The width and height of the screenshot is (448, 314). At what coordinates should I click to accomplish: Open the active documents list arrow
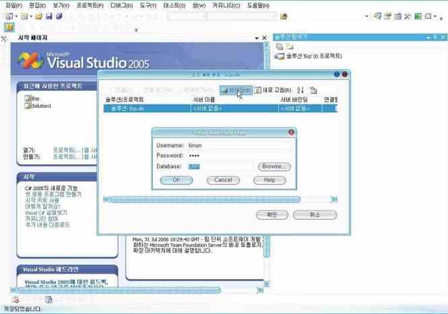point(257,38)
